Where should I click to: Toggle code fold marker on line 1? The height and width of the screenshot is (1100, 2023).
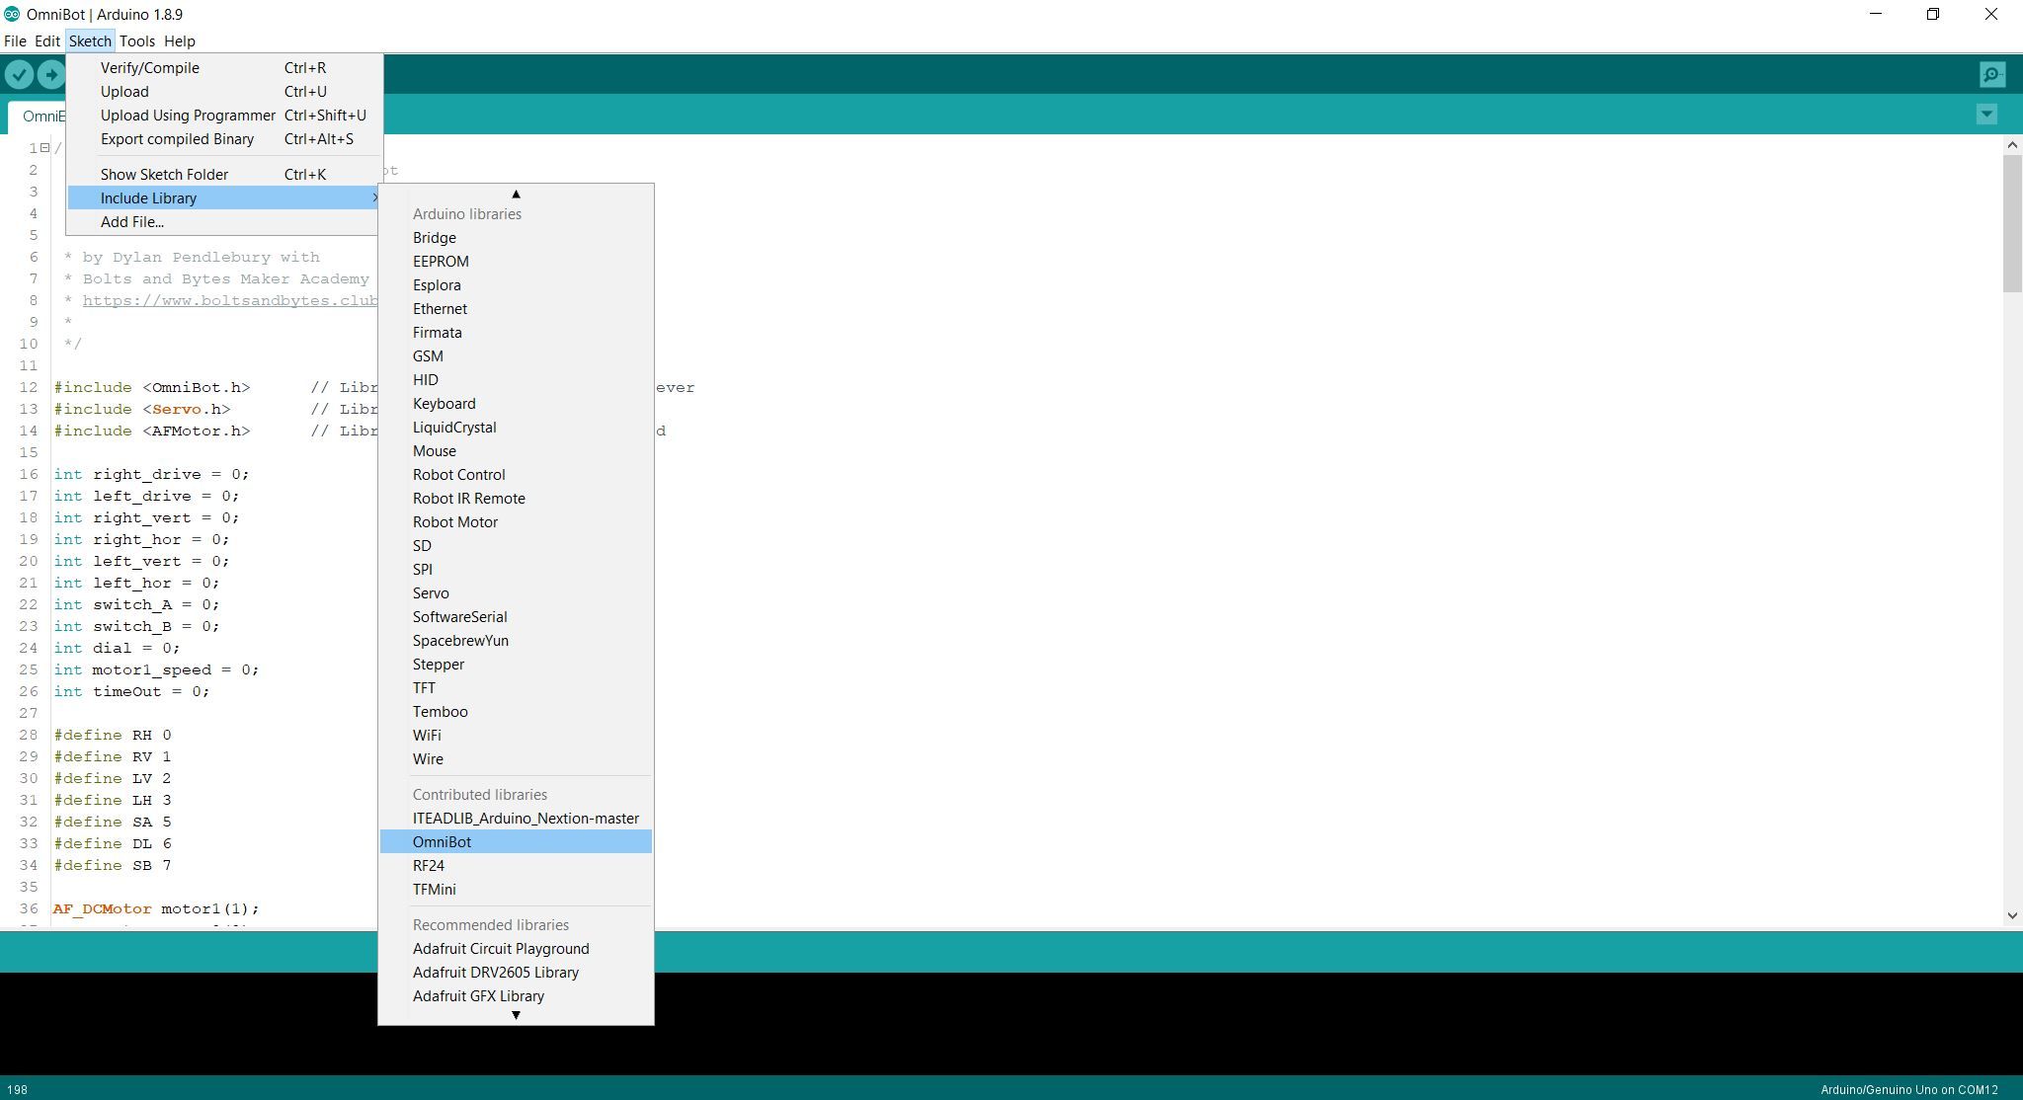(x=44, y=148)
